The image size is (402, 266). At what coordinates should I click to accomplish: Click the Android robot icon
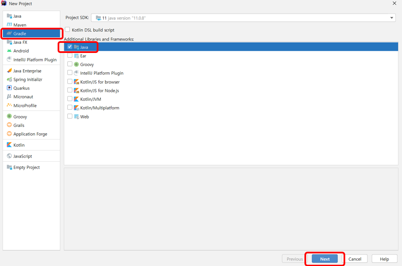9,51
